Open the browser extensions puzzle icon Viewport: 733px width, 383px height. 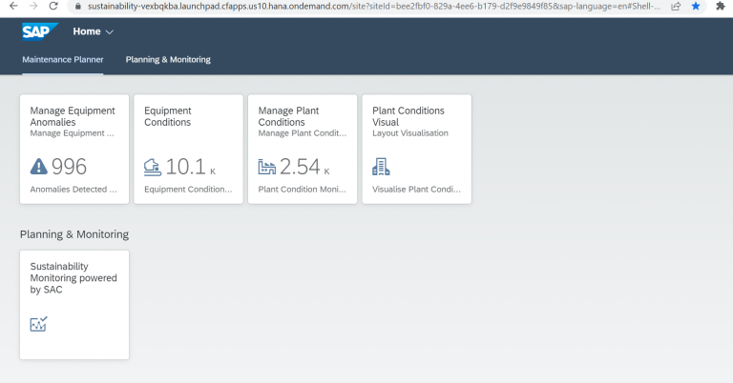720,6
